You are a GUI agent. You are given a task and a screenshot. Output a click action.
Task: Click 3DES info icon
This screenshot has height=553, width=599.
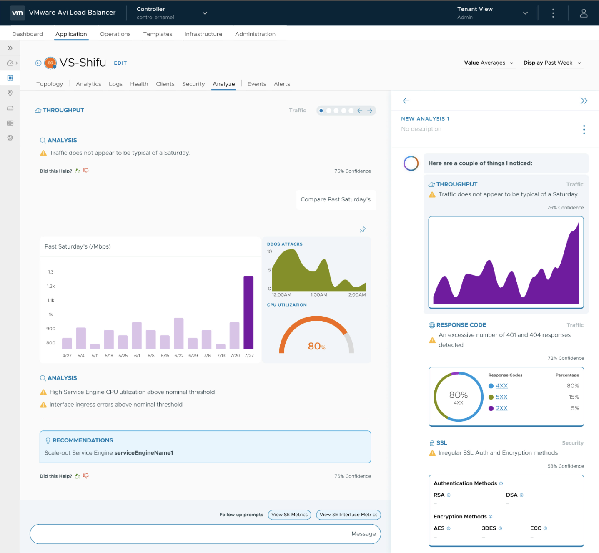click(500, 528)
